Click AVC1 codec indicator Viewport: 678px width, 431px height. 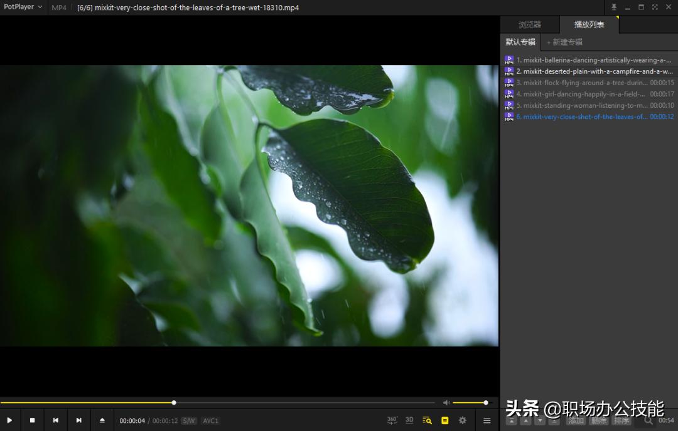point(210,420)
